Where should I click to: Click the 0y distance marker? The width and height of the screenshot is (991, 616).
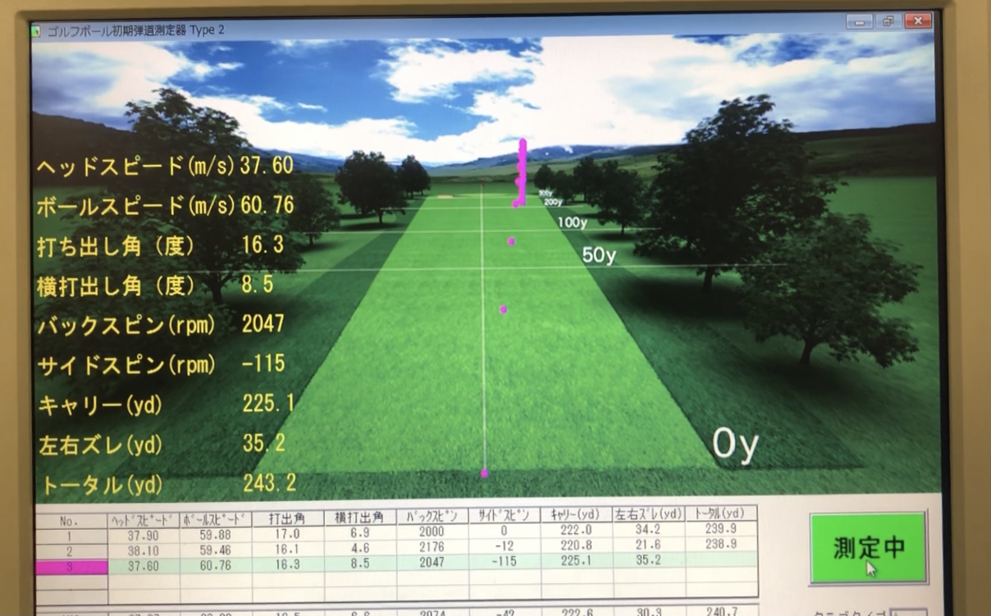pyautogui.click(x=735, y=445)
